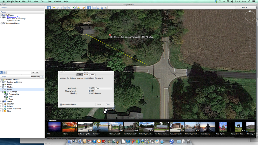The width and height of the screenshot is (258, 145).
Task: Expand the Borders and Labels group
Action: coord(1,82)
